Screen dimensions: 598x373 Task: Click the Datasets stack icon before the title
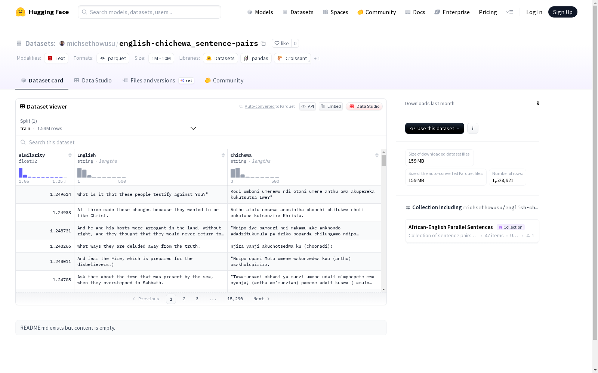click(19, 44)
